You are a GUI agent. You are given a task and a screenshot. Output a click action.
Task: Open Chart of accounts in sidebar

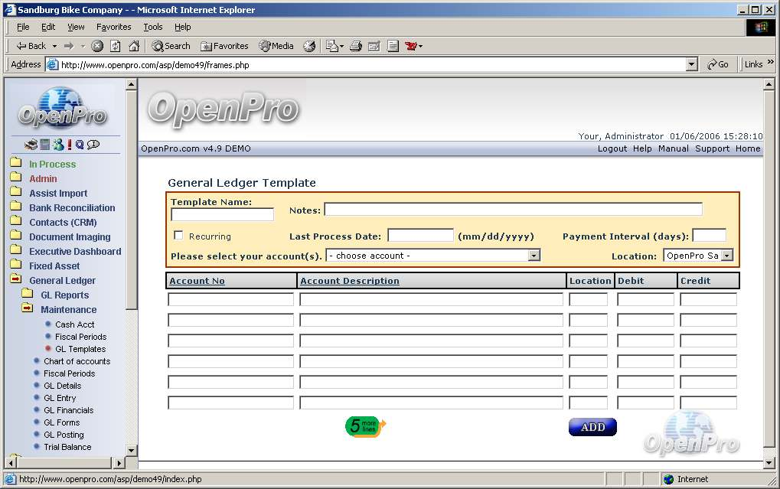click(77, 361)
